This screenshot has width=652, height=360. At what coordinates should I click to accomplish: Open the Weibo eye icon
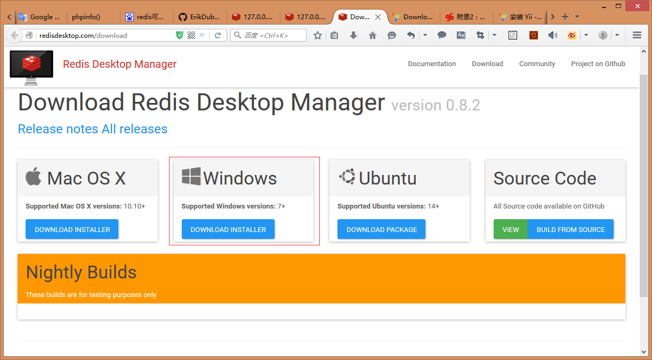click(x=572, y=35)
